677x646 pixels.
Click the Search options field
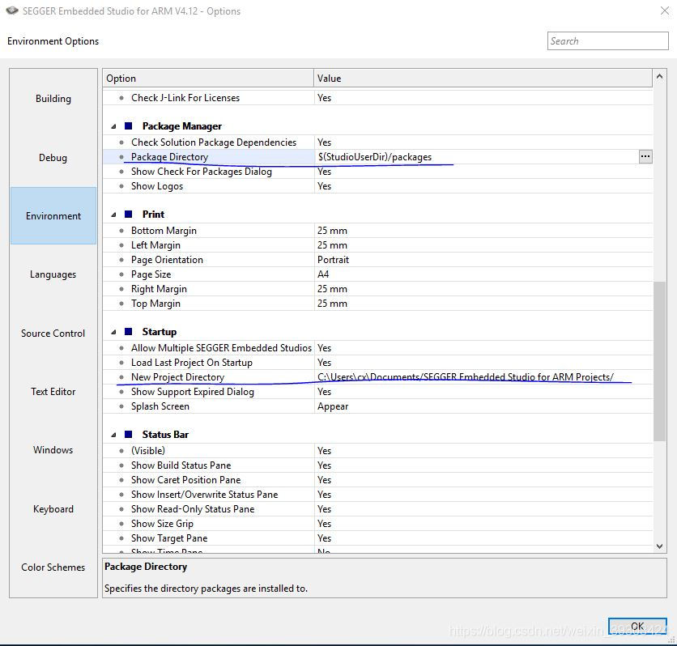click(607, 41)
